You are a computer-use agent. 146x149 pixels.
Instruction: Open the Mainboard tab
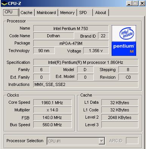coord(47,13)
